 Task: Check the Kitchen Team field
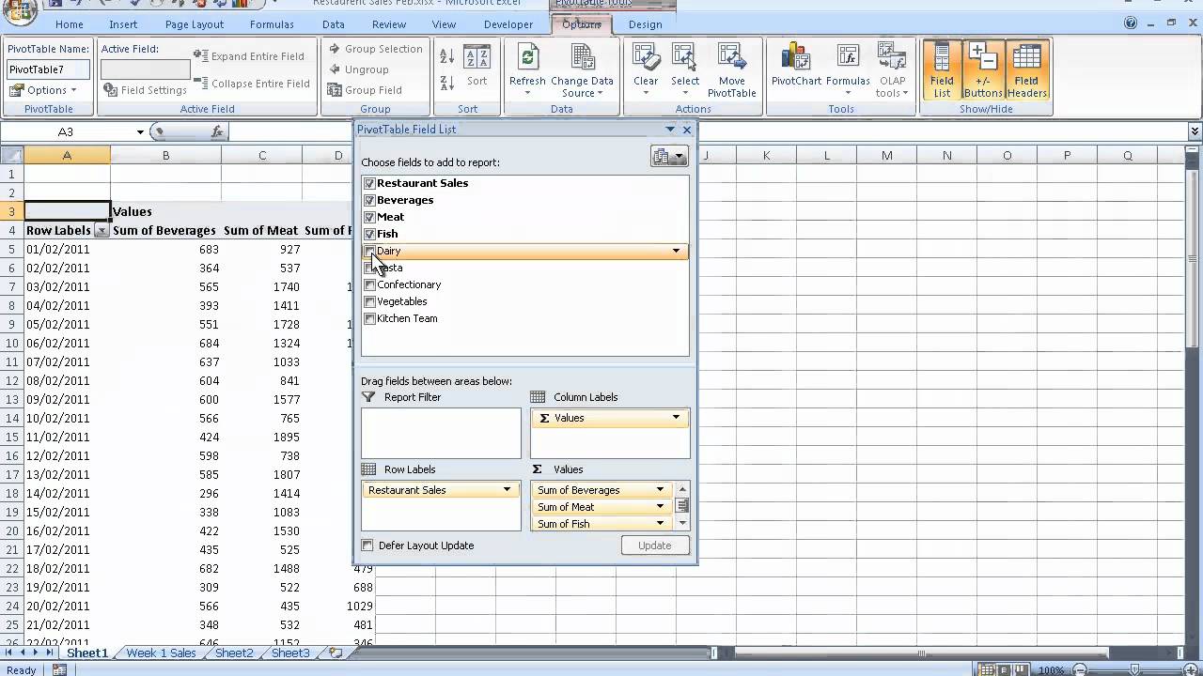point(369,318)
